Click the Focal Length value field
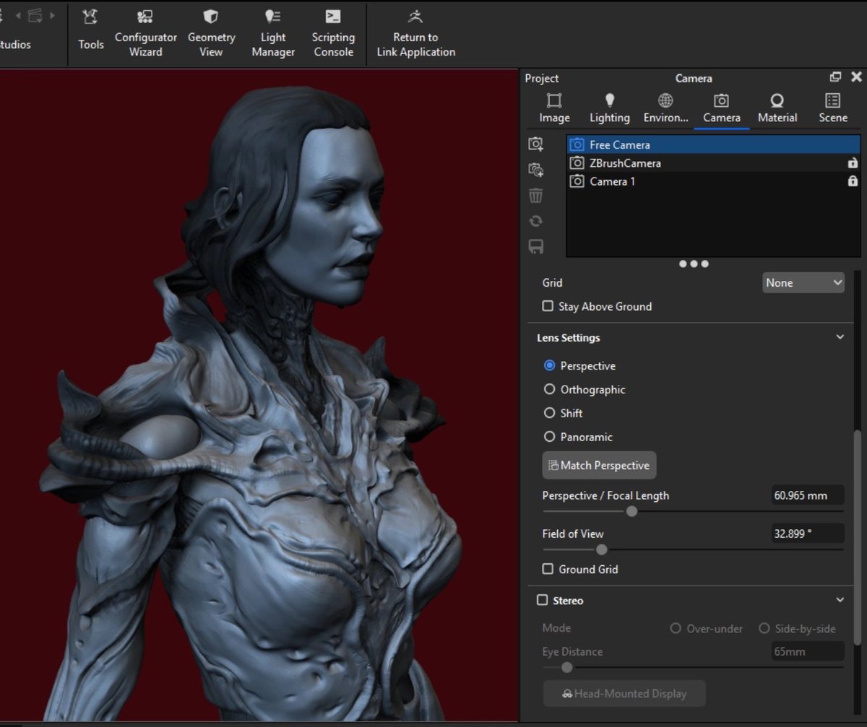Viewport: 867px width, 727px height. 806,495
